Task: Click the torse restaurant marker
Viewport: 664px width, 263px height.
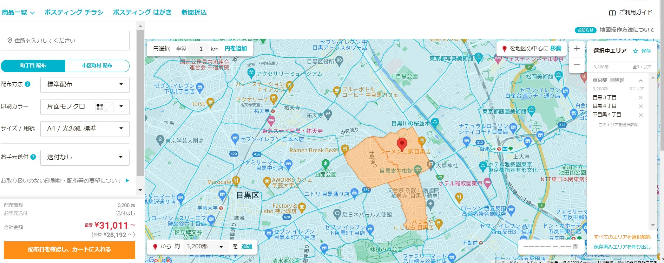Action: tap(210, 102)
